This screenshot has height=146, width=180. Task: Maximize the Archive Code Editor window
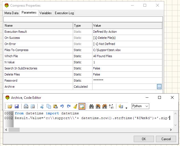click(160, 97)
